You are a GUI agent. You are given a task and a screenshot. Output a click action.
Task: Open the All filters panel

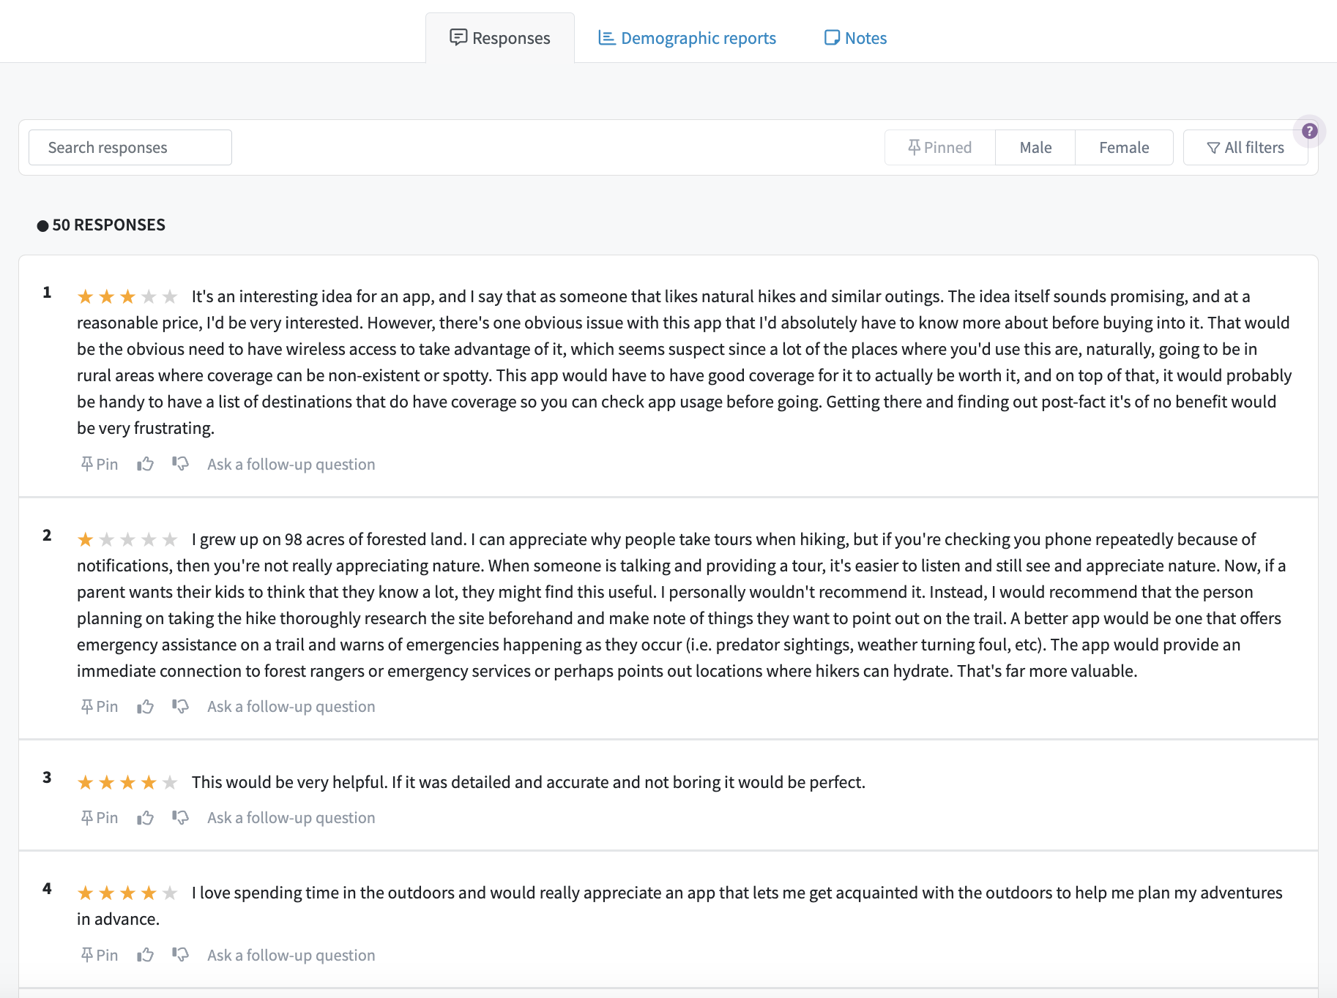click(1245, 147)
